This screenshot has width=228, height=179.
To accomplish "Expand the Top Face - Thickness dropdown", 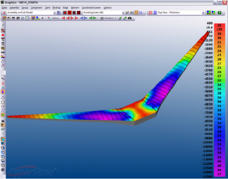I will tap(203, 13).
